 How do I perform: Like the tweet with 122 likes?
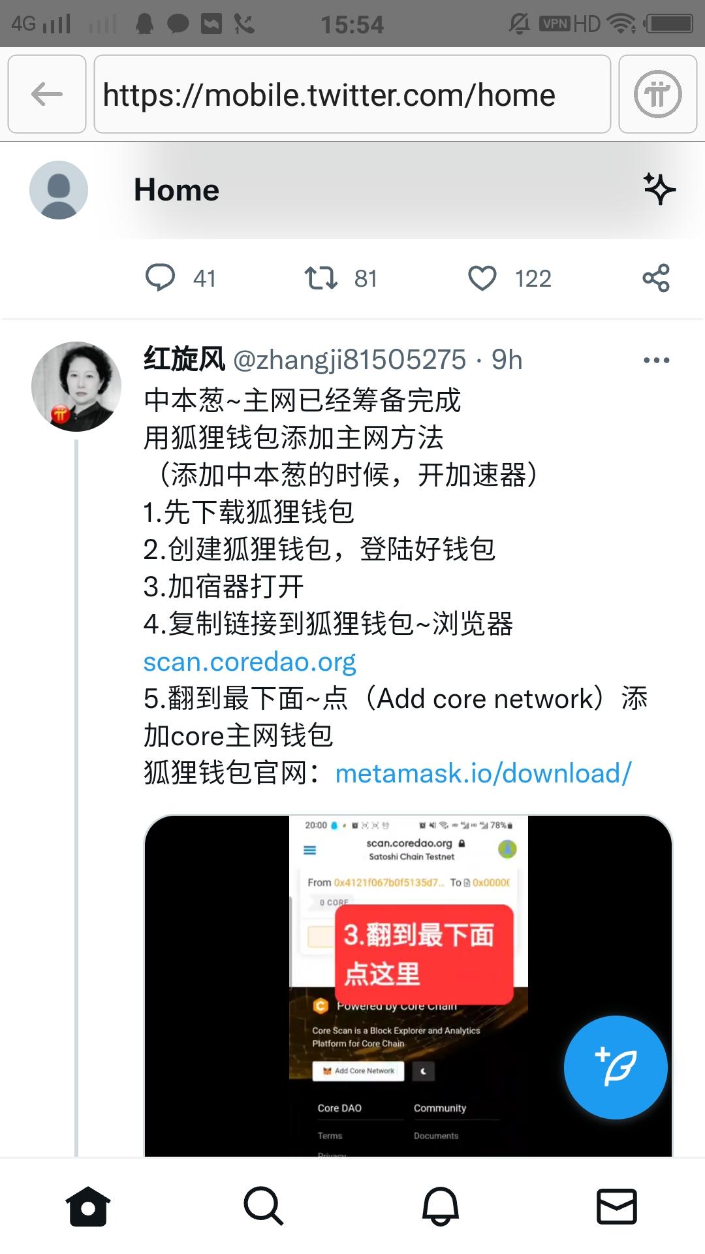click(x=482, y=278)
